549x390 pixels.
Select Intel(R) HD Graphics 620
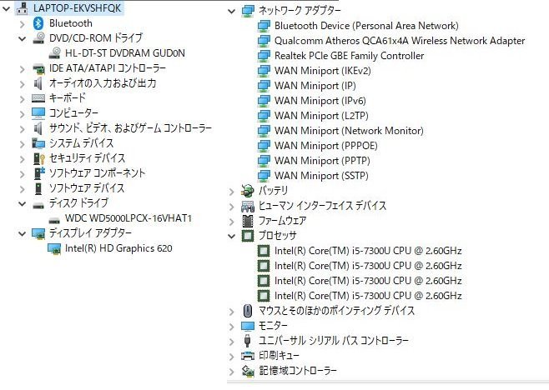tap(118, 248)
